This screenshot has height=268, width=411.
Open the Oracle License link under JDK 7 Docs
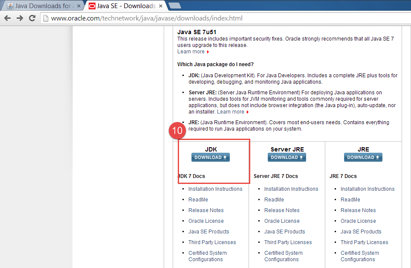click(206, 221)
